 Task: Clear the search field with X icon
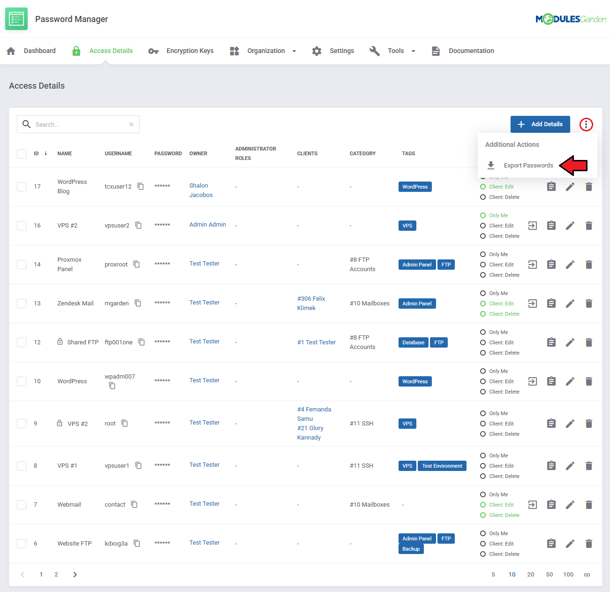coord(131,124)
